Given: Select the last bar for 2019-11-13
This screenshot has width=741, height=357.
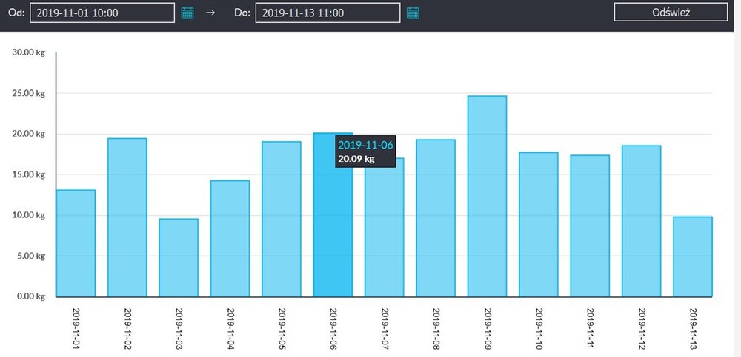Looking at the screenshot, I should click(x=693, y=256).
